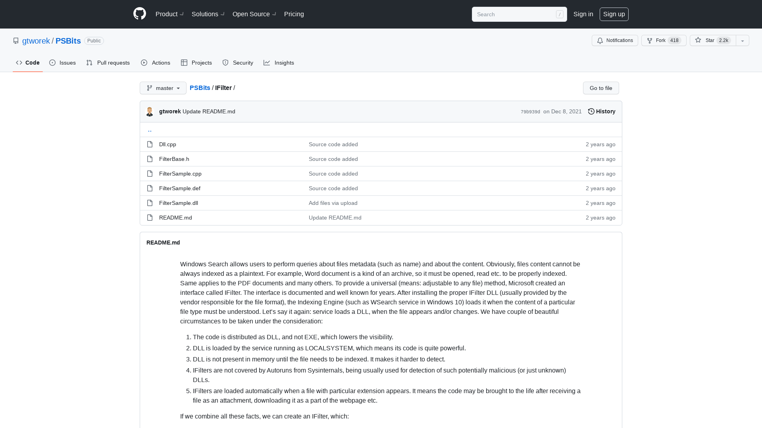Click the Sign in link

[583, 14]
